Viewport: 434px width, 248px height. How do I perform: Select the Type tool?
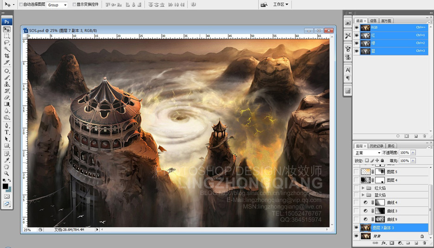[x=6, y=132]
